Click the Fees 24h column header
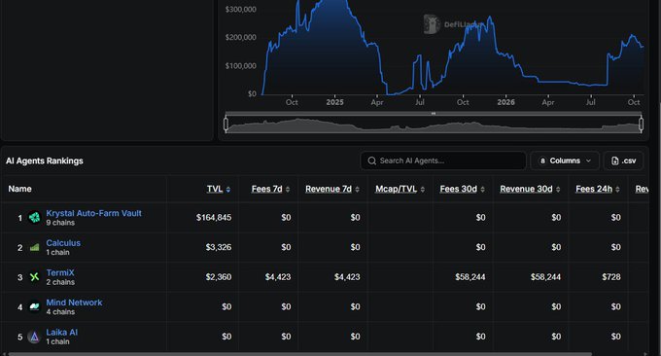 pyautogui.click(x=594, y=189)
